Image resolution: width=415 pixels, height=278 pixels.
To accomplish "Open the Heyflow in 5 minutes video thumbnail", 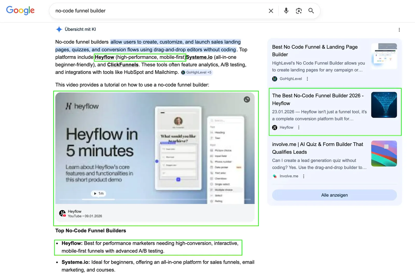I will coord(155,148).
